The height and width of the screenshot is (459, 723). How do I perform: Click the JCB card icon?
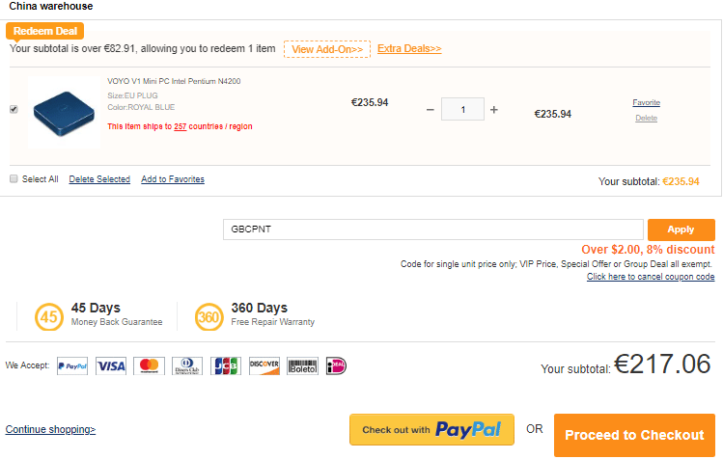(225, 366)
